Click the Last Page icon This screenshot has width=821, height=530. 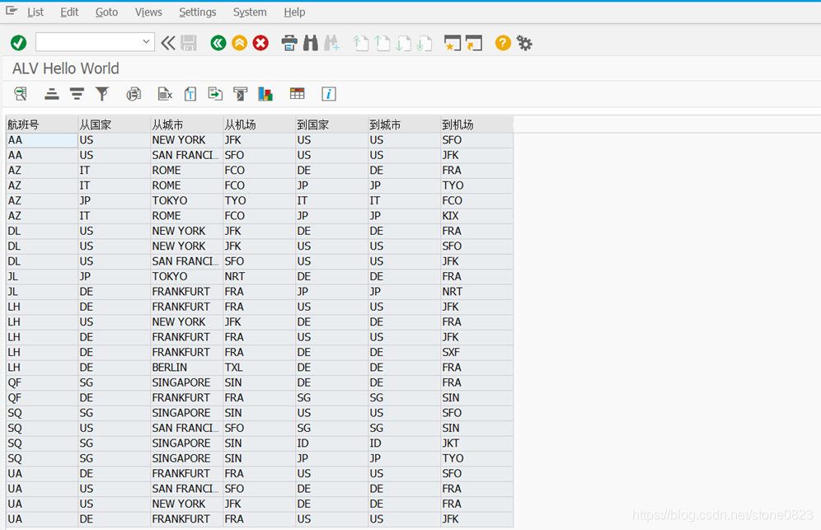tap(425, 42)
